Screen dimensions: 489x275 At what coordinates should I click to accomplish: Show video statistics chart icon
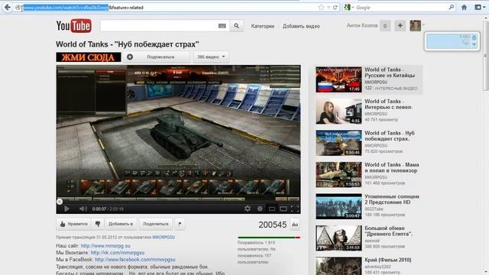pos(295,224)
